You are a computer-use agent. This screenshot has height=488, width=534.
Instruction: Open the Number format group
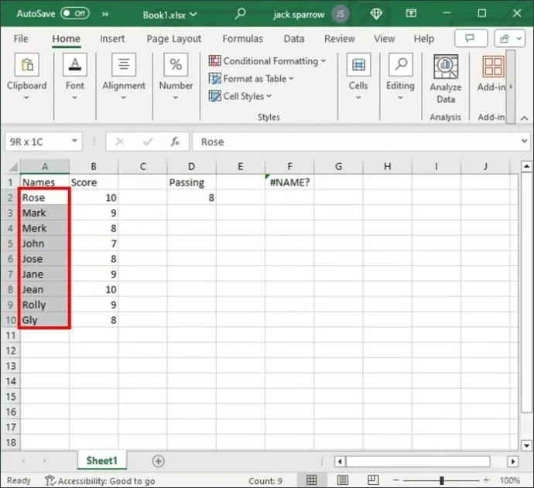pos(176,67)
